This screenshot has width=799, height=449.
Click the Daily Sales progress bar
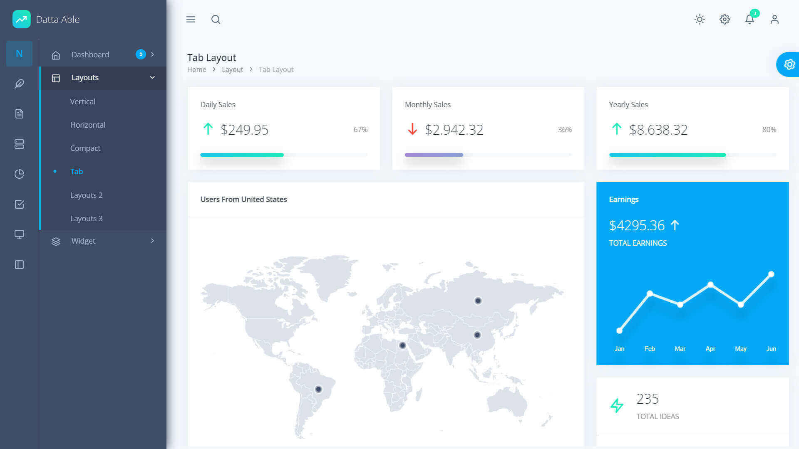(x=283, y=155)
